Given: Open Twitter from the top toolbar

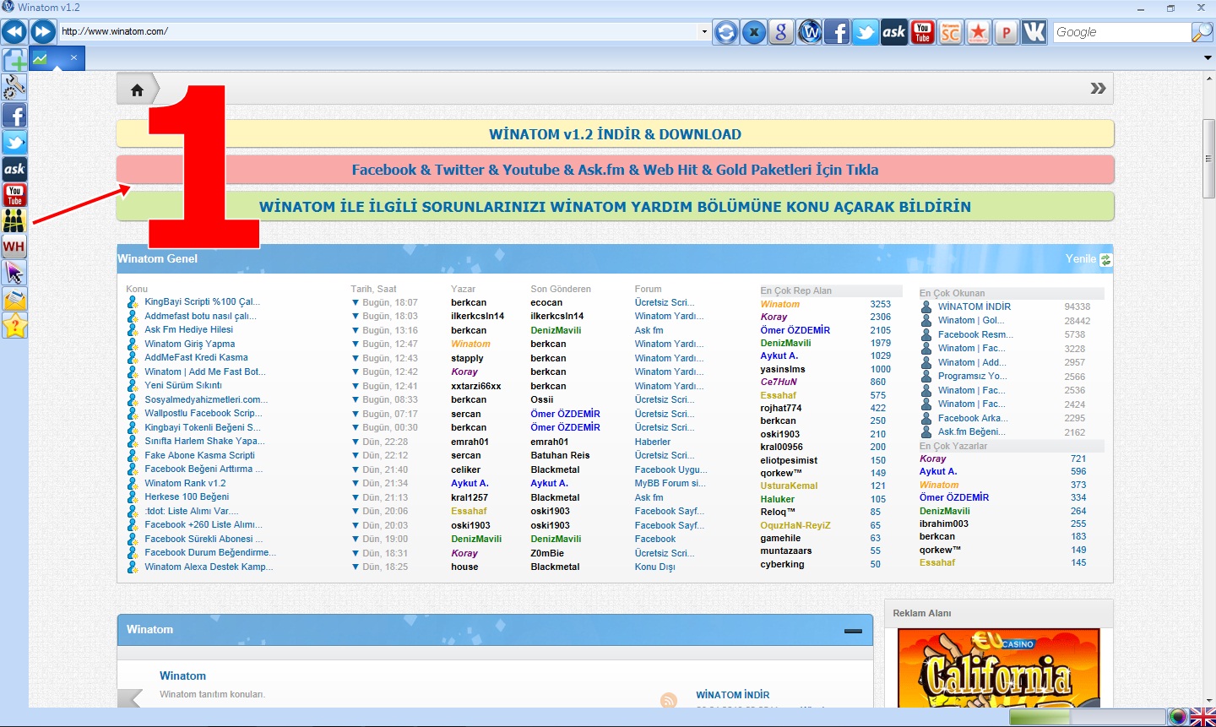Looking at the screenshot, I should point(866,32).
